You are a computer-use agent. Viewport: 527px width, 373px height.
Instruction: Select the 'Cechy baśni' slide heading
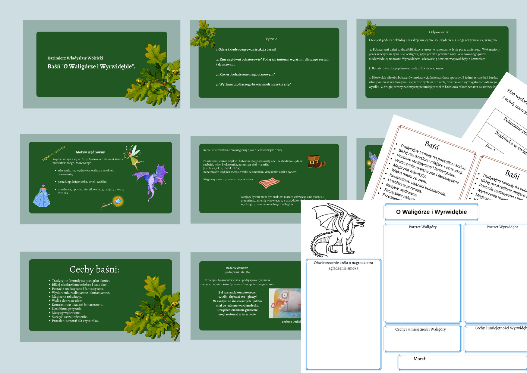[x=95, y=269]
